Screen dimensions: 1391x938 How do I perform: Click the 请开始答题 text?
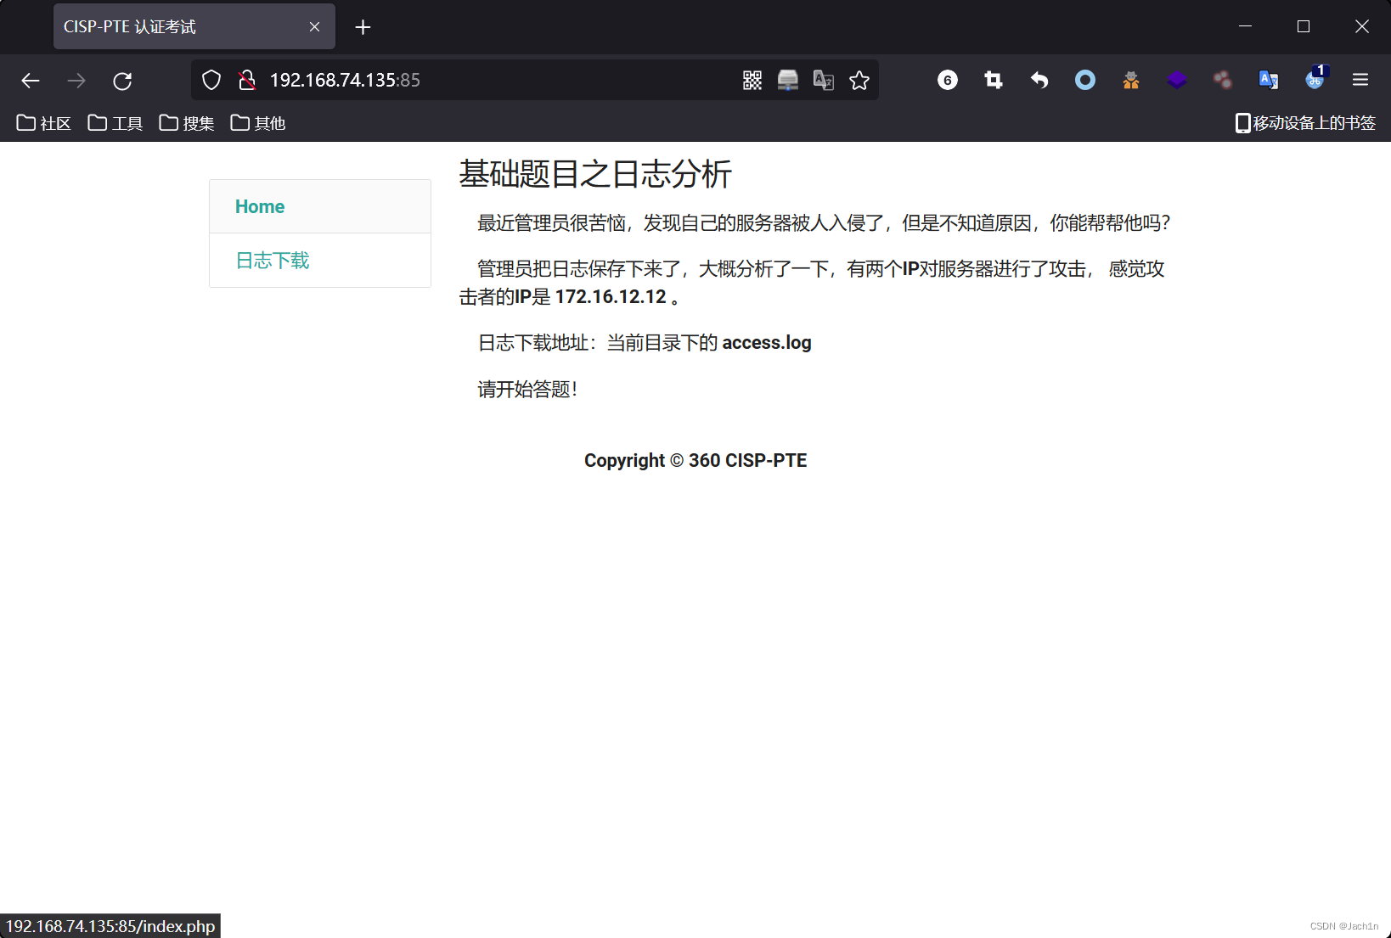(527, 390)
